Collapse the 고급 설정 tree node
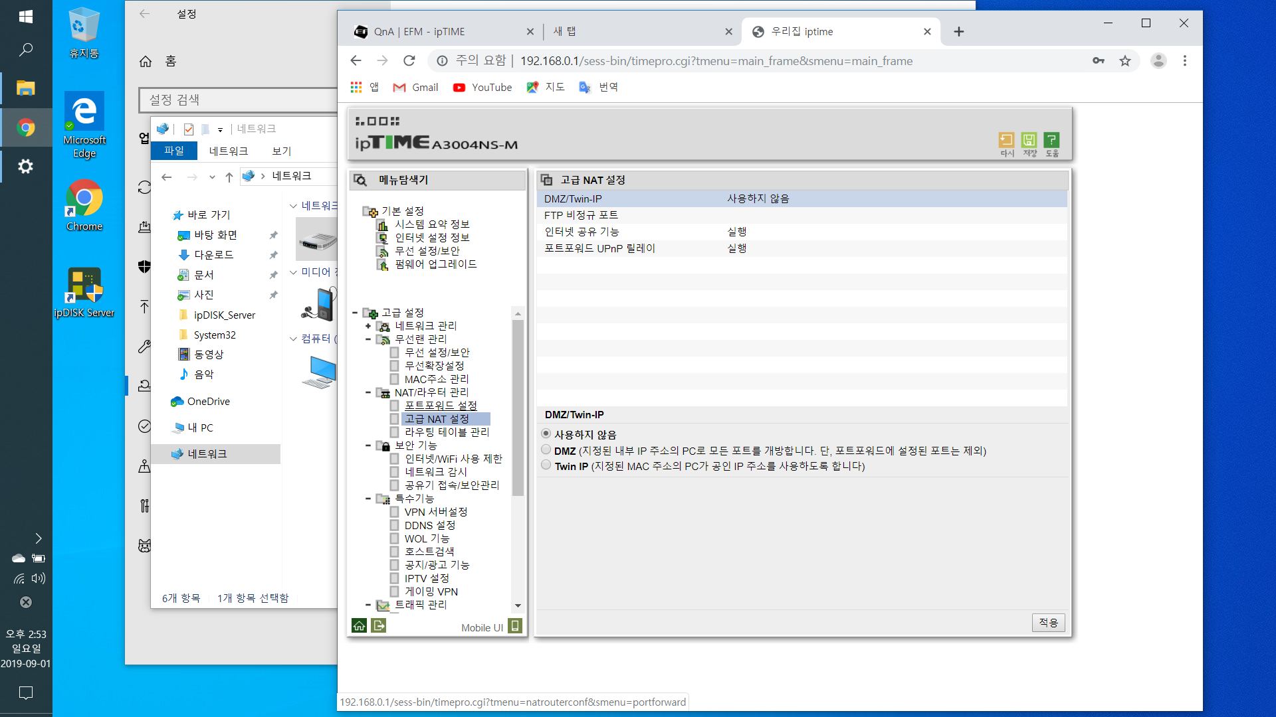1276x717 pixels. pos(355,313)
